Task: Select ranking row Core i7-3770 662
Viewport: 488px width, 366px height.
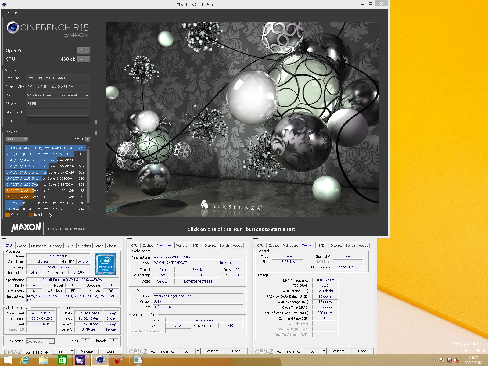Action: [45, 172]
